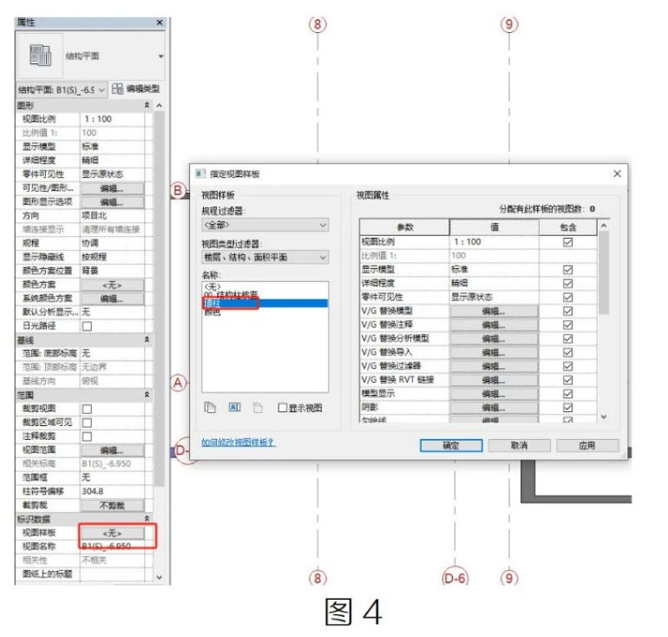This screenshot has height=637, width=668.
Task: Click the 应用 button
Action: tap(587, 446)
